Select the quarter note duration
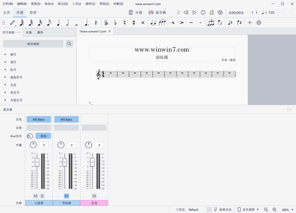The width and height of the screenshot is (296, 213). point(58,23)
